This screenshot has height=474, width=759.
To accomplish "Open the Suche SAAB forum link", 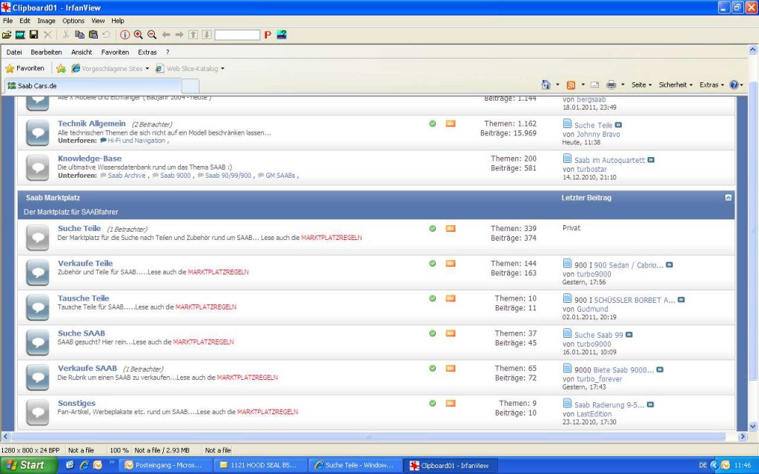I will [82, 333].
